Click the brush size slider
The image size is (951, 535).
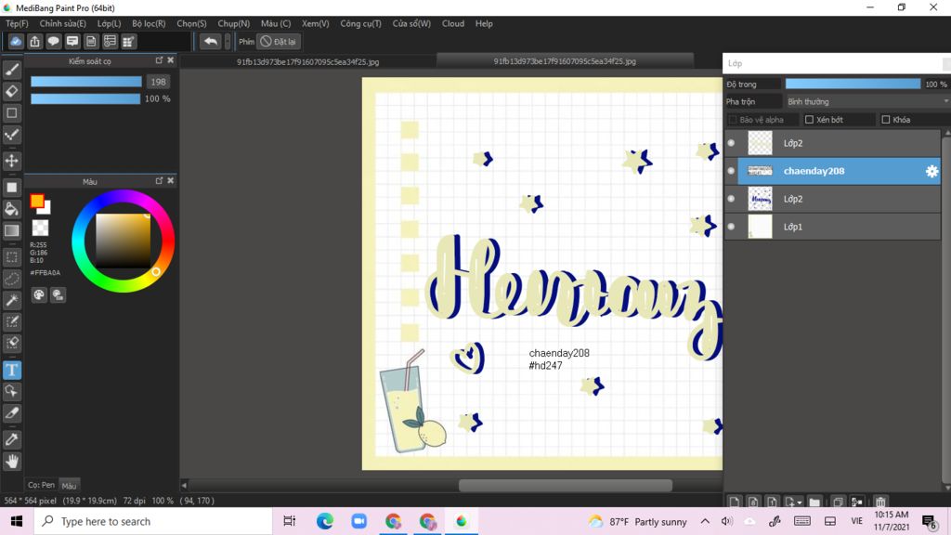coord(86,82)
